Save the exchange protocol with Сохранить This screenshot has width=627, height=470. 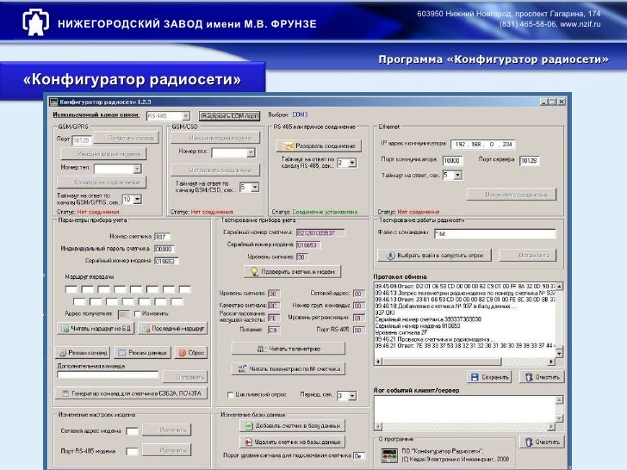[x=489, y=377]
